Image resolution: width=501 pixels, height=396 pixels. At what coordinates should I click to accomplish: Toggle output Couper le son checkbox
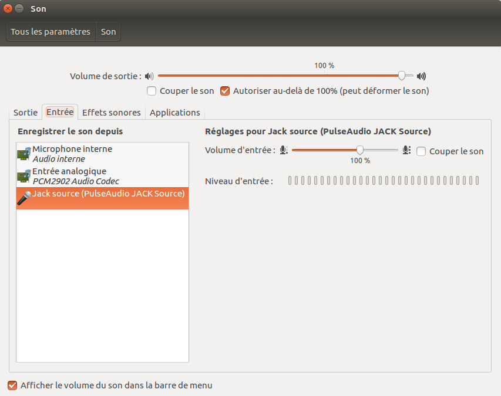tap(152, 91)
